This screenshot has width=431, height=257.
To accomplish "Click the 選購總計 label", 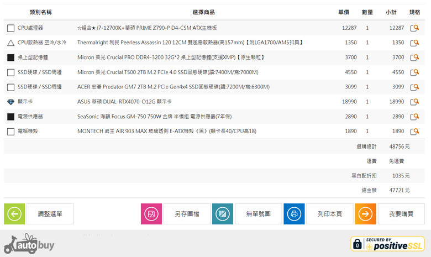I will pyautogui.click(x=366, y=146).
